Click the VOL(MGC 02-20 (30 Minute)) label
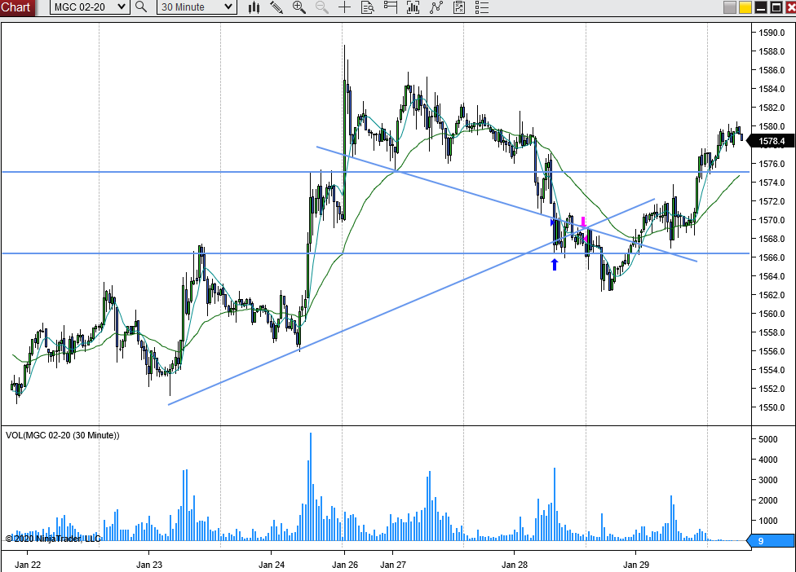This screenshot has width=796, height=572. coord(63,435)
